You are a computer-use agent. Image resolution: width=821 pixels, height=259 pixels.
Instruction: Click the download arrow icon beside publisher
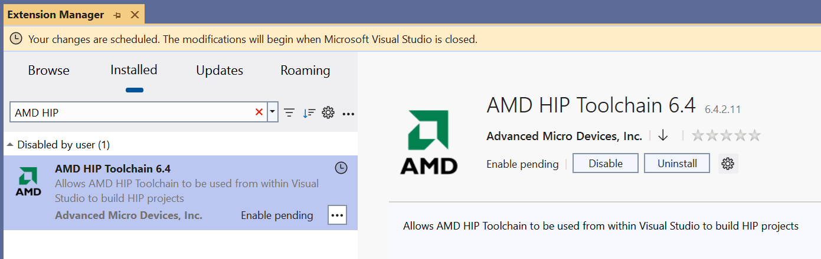pos(663,136)
